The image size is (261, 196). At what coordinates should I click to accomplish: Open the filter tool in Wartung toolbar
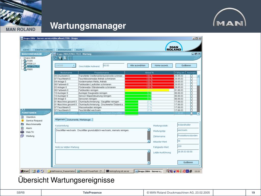pyautogui.click(x=55, y=58)
